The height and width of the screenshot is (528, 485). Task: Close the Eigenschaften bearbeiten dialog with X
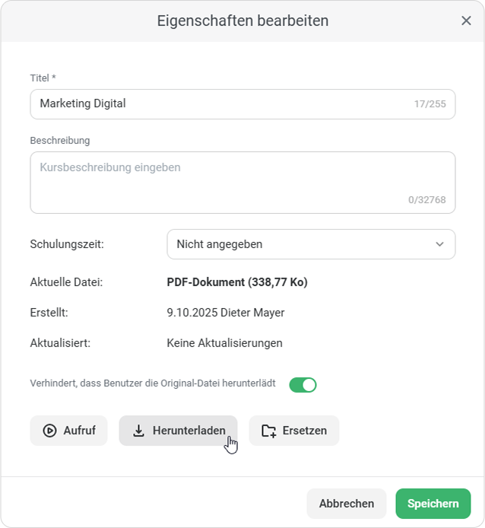tap(466, 21)
